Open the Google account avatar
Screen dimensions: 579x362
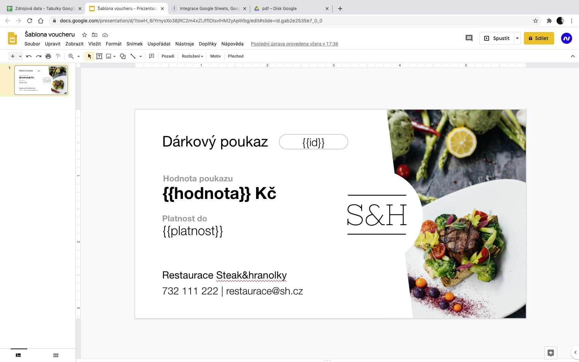coord(567,38)
